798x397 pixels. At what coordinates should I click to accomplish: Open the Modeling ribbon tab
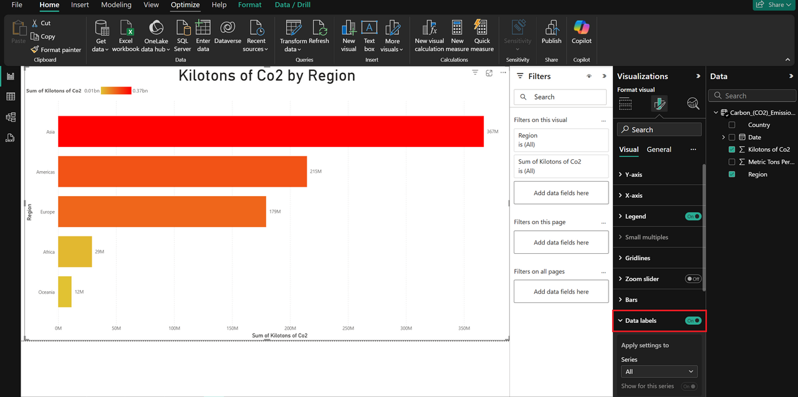(x=116, y=5)
